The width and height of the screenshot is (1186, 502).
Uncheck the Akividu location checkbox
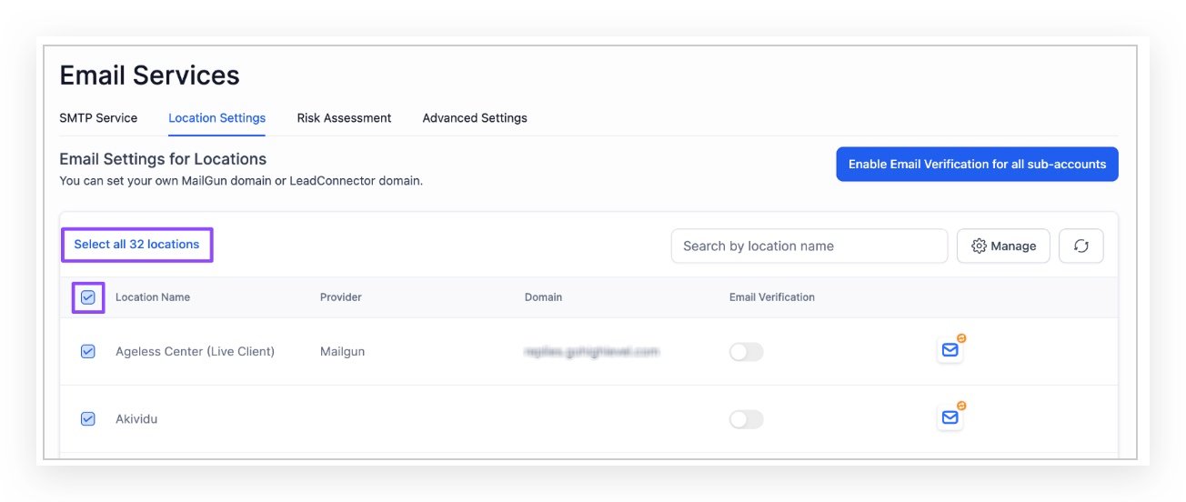88,419
